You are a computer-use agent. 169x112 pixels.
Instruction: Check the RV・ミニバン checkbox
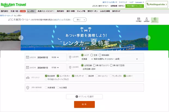click(x=97, y=76)
